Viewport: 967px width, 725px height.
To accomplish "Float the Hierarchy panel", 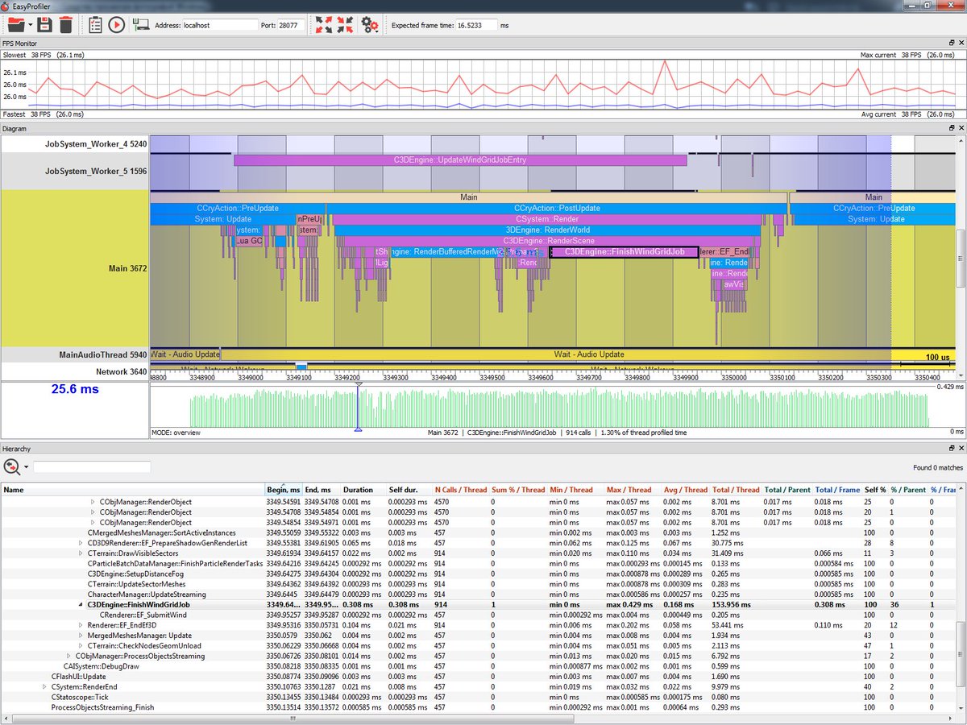I will [x=951, y=447].
